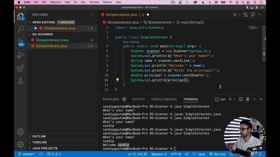
Task: Open the Go menu
Action: tap(76, 2)
